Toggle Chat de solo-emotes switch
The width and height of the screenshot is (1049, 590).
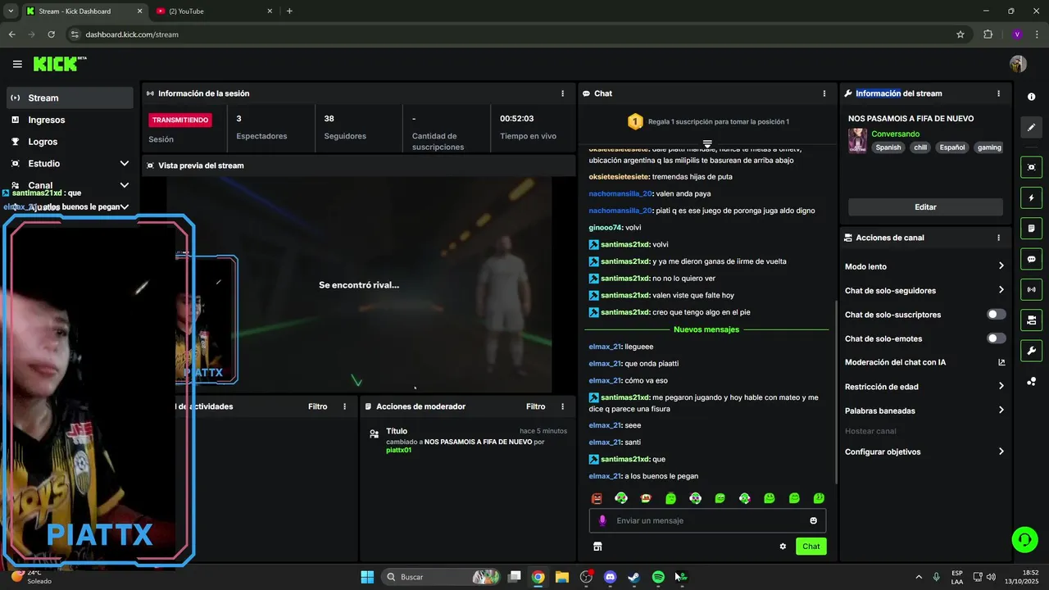(996, 338)
